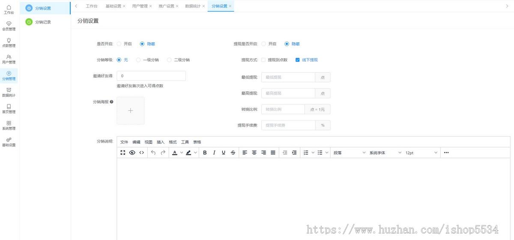This screenshot has width=514, height=240.
Task: Open 工作台 in left sidebar
Action: pyautogui.click(x=9, y=9)
